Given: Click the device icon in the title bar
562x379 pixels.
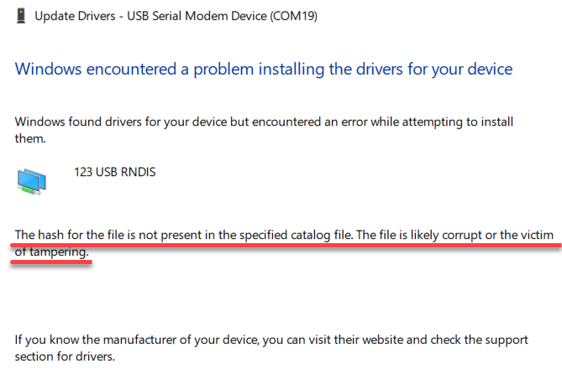Looking at the screenshot, I should click(20, 15).
